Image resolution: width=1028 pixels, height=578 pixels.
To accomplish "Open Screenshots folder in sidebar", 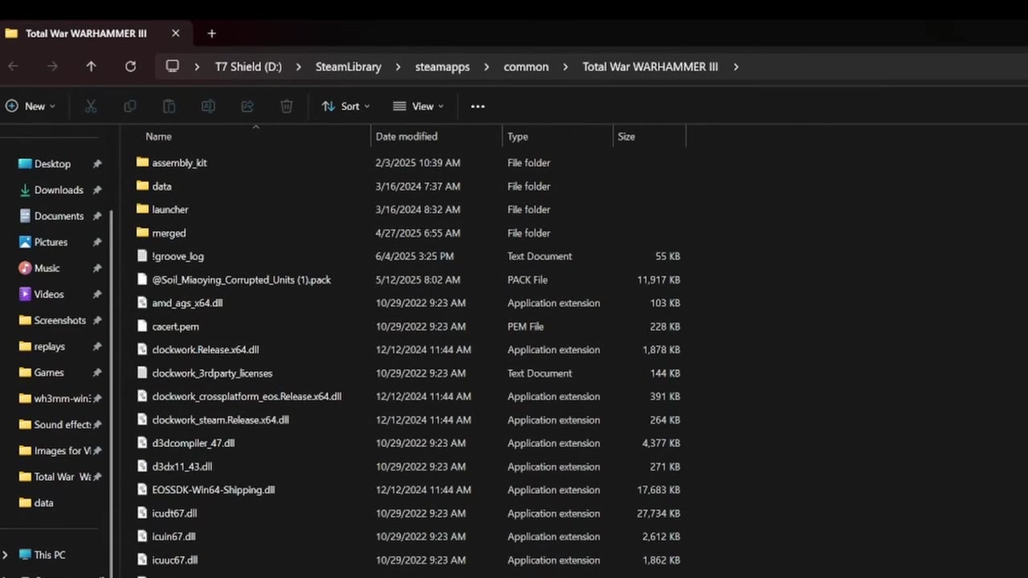I will point(59,320).
